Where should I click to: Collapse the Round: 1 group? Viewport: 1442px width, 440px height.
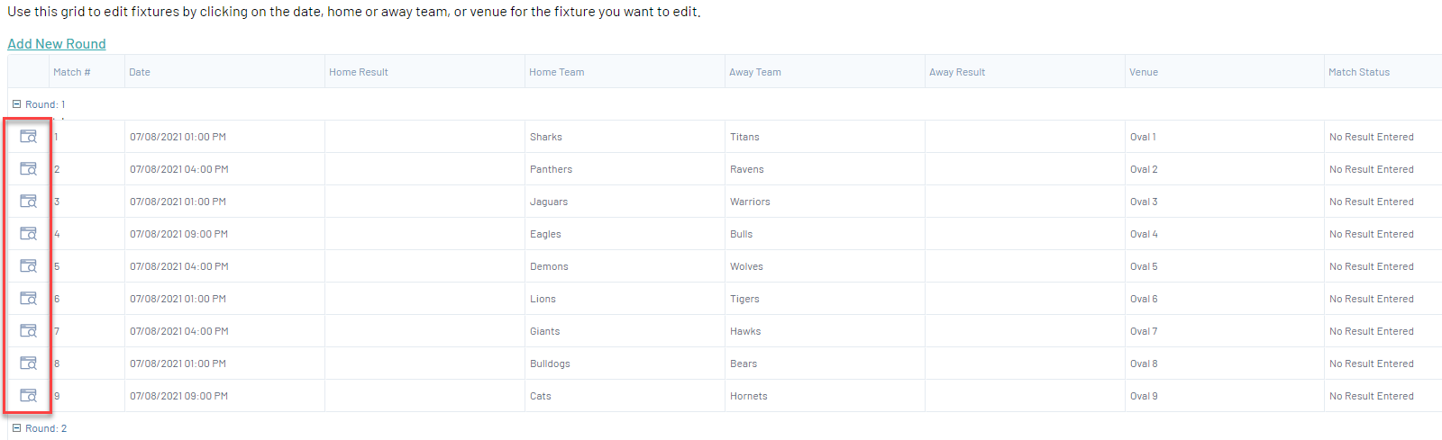point(16,104)
